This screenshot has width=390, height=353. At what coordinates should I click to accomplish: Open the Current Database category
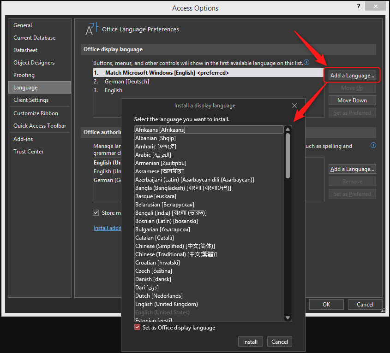40,38
